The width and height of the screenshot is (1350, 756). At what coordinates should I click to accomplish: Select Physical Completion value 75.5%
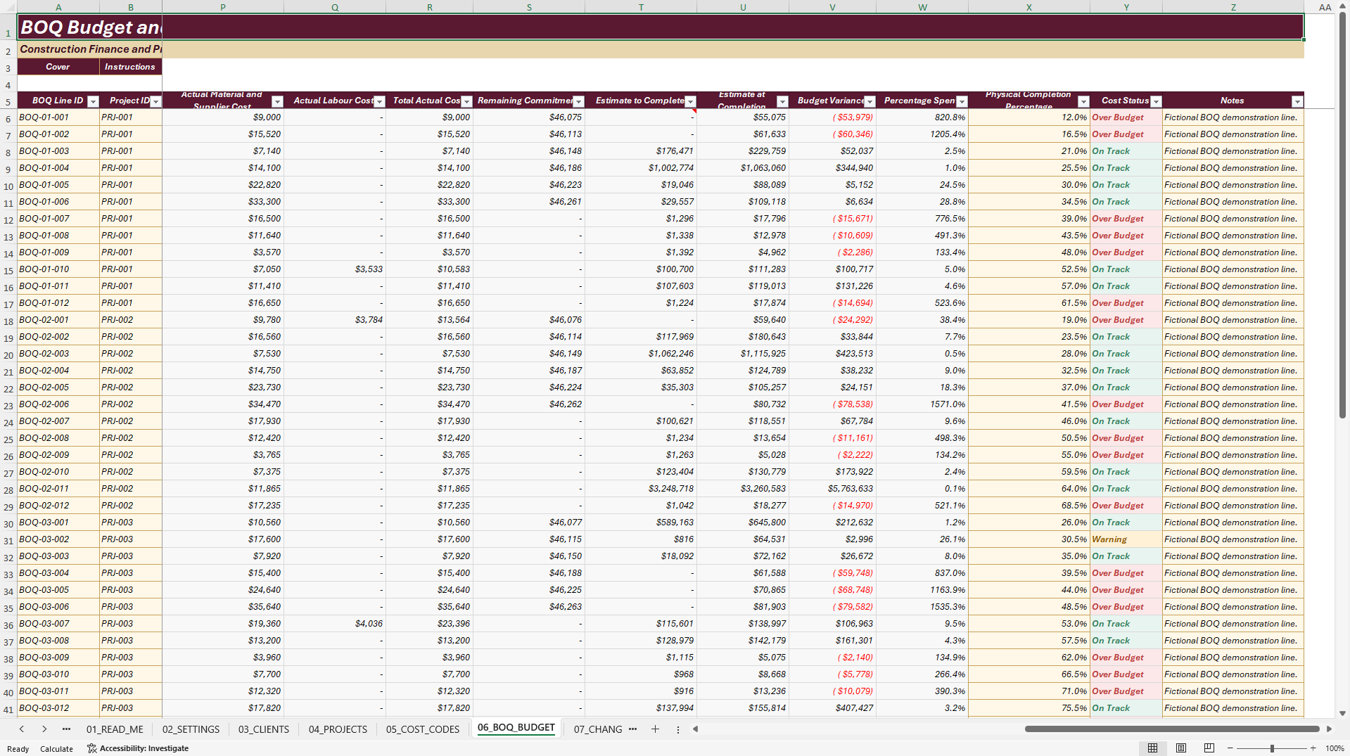[x=1029, y=708]
